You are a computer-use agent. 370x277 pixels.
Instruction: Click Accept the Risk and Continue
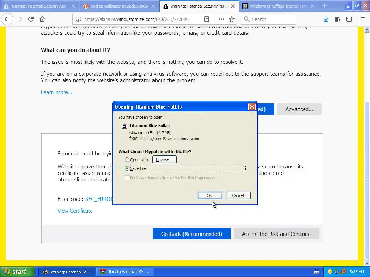[276, 234]
